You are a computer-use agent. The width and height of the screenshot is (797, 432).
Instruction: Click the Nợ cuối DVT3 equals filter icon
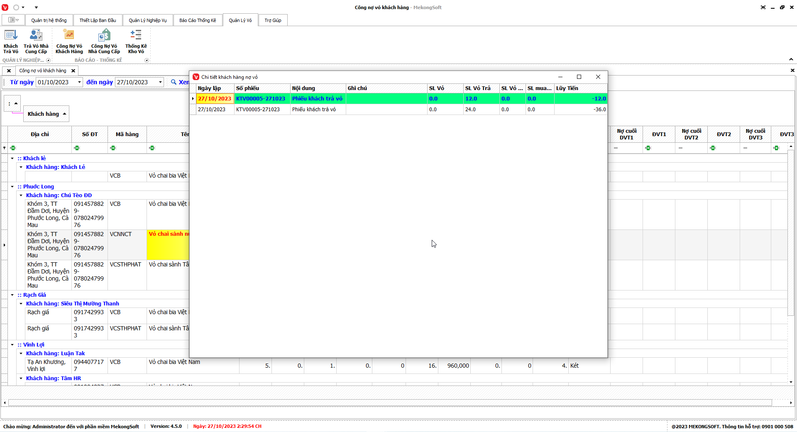[746, 148]
